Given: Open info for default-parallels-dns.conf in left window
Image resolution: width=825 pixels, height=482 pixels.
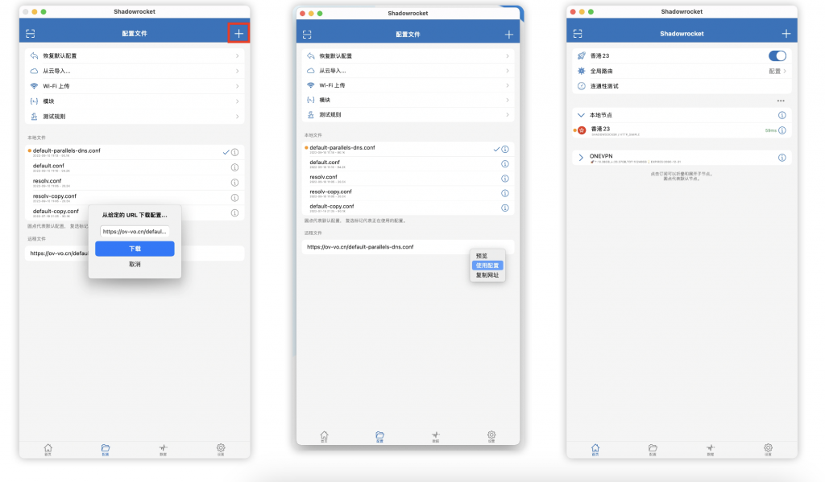Looking at the screenshot, I should 235,152.
